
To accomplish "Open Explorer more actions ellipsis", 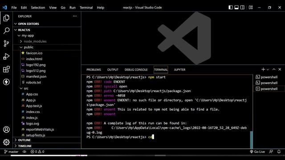I will (75, 16).
